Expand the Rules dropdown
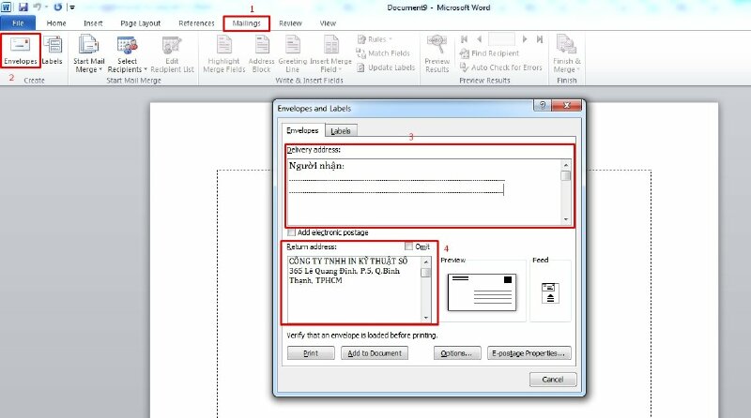 [x=374, y=39]
